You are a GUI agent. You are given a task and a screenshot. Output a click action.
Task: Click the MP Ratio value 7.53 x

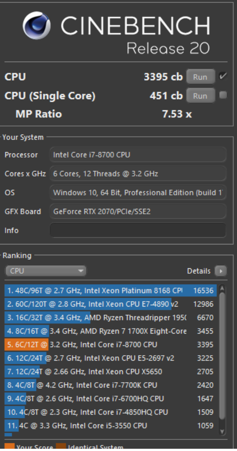tap(177, 114)
